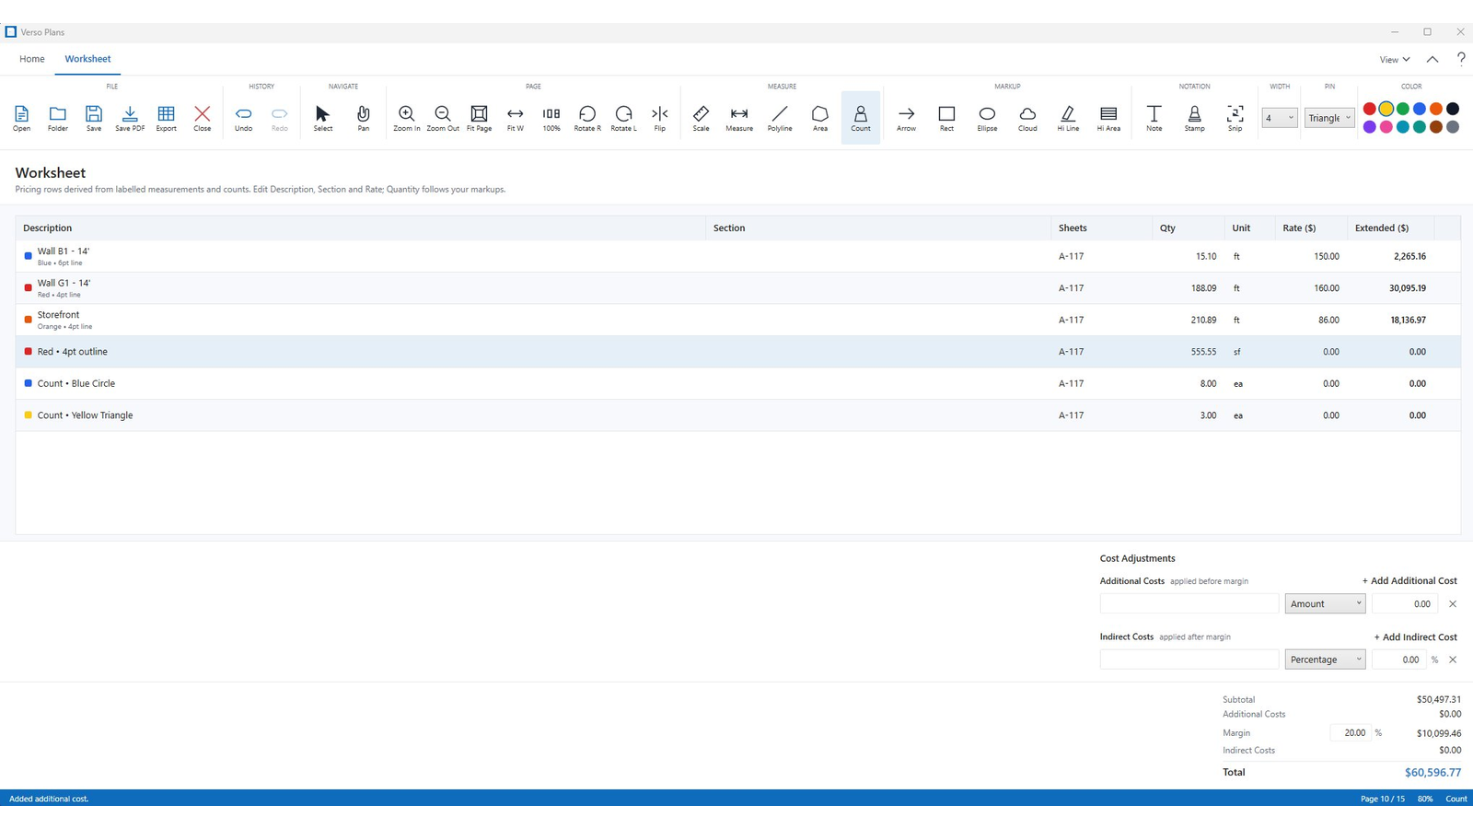Image resolution: width=1473 pixels, height=829 pixels.
Task: Flip the page with the Flip icon
Action: 660,117
